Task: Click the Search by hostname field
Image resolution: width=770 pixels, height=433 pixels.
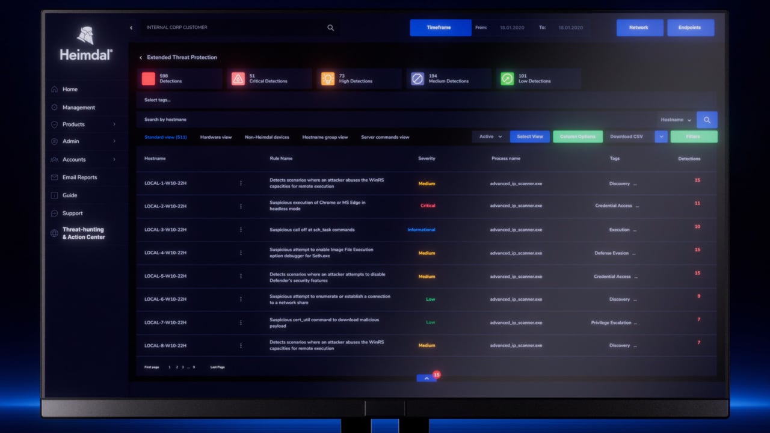Action: click(x=396, y=120)
